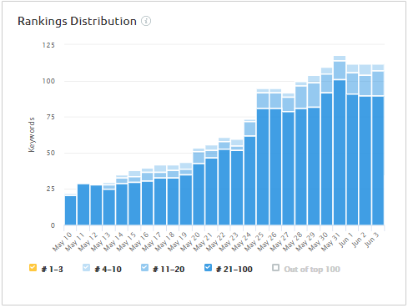Select the May 20 bar
408x308 pixels.
[199, 187]
